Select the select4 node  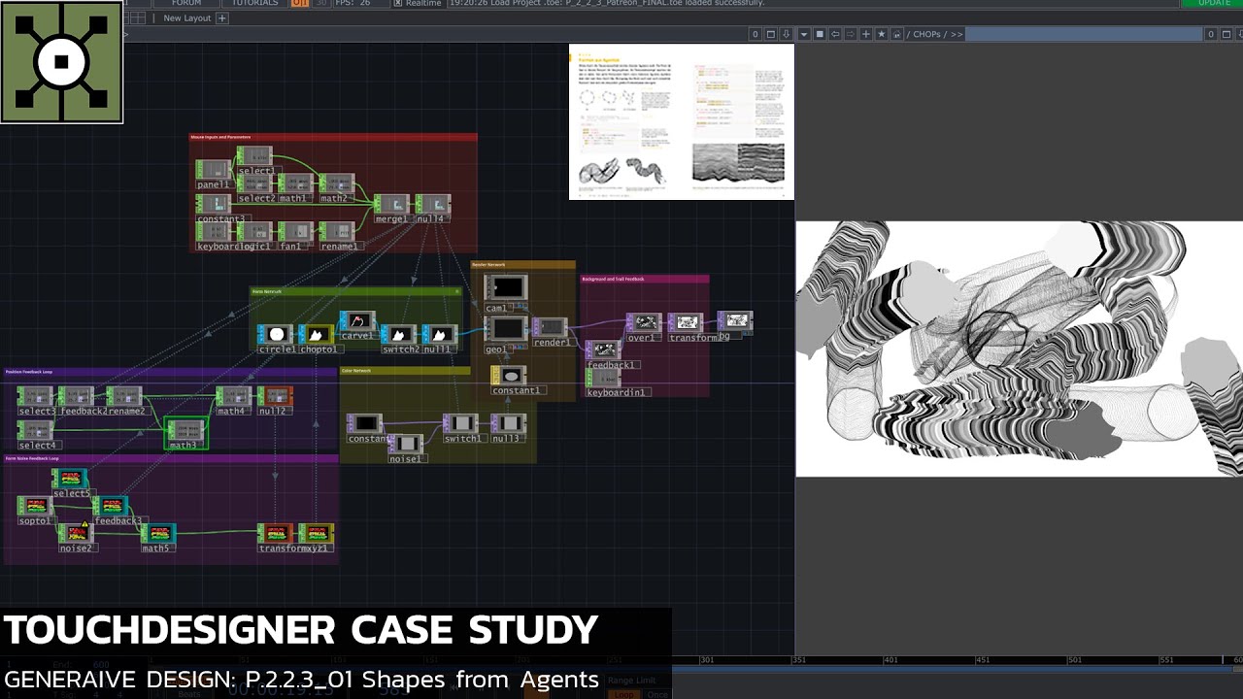click(35, 431)
